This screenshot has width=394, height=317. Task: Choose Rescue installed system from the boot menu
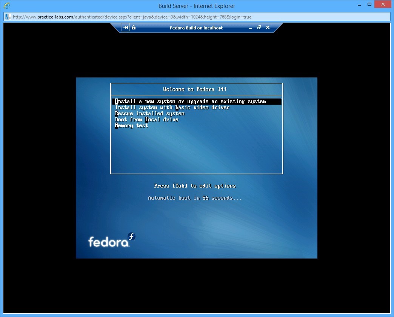click(x=149, y=113)
